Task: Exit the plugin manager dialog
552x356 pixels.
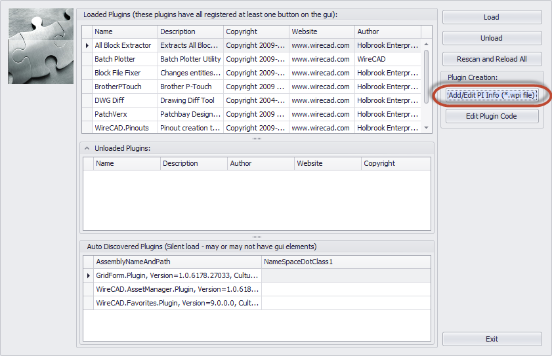Action: point(492,339)
